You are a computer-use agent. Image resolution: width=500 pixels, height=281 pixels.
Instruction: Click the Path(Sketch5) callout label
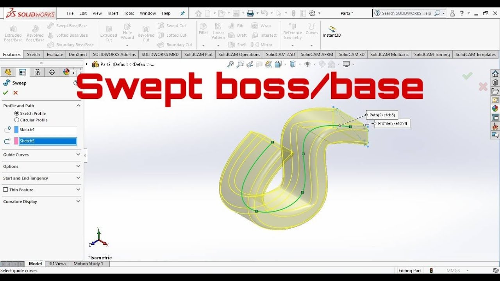point(382,115)
